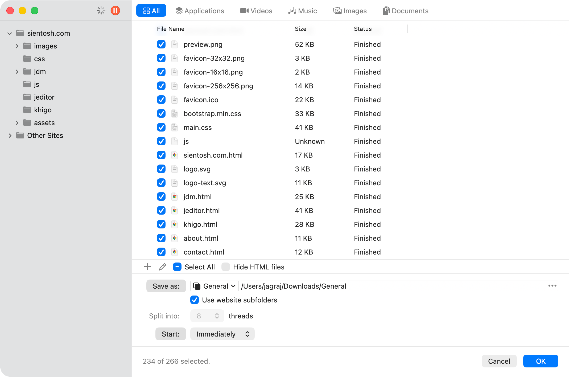Select the jdm folder in sidebar
569x377 pixels.
[x=39, y=71]
